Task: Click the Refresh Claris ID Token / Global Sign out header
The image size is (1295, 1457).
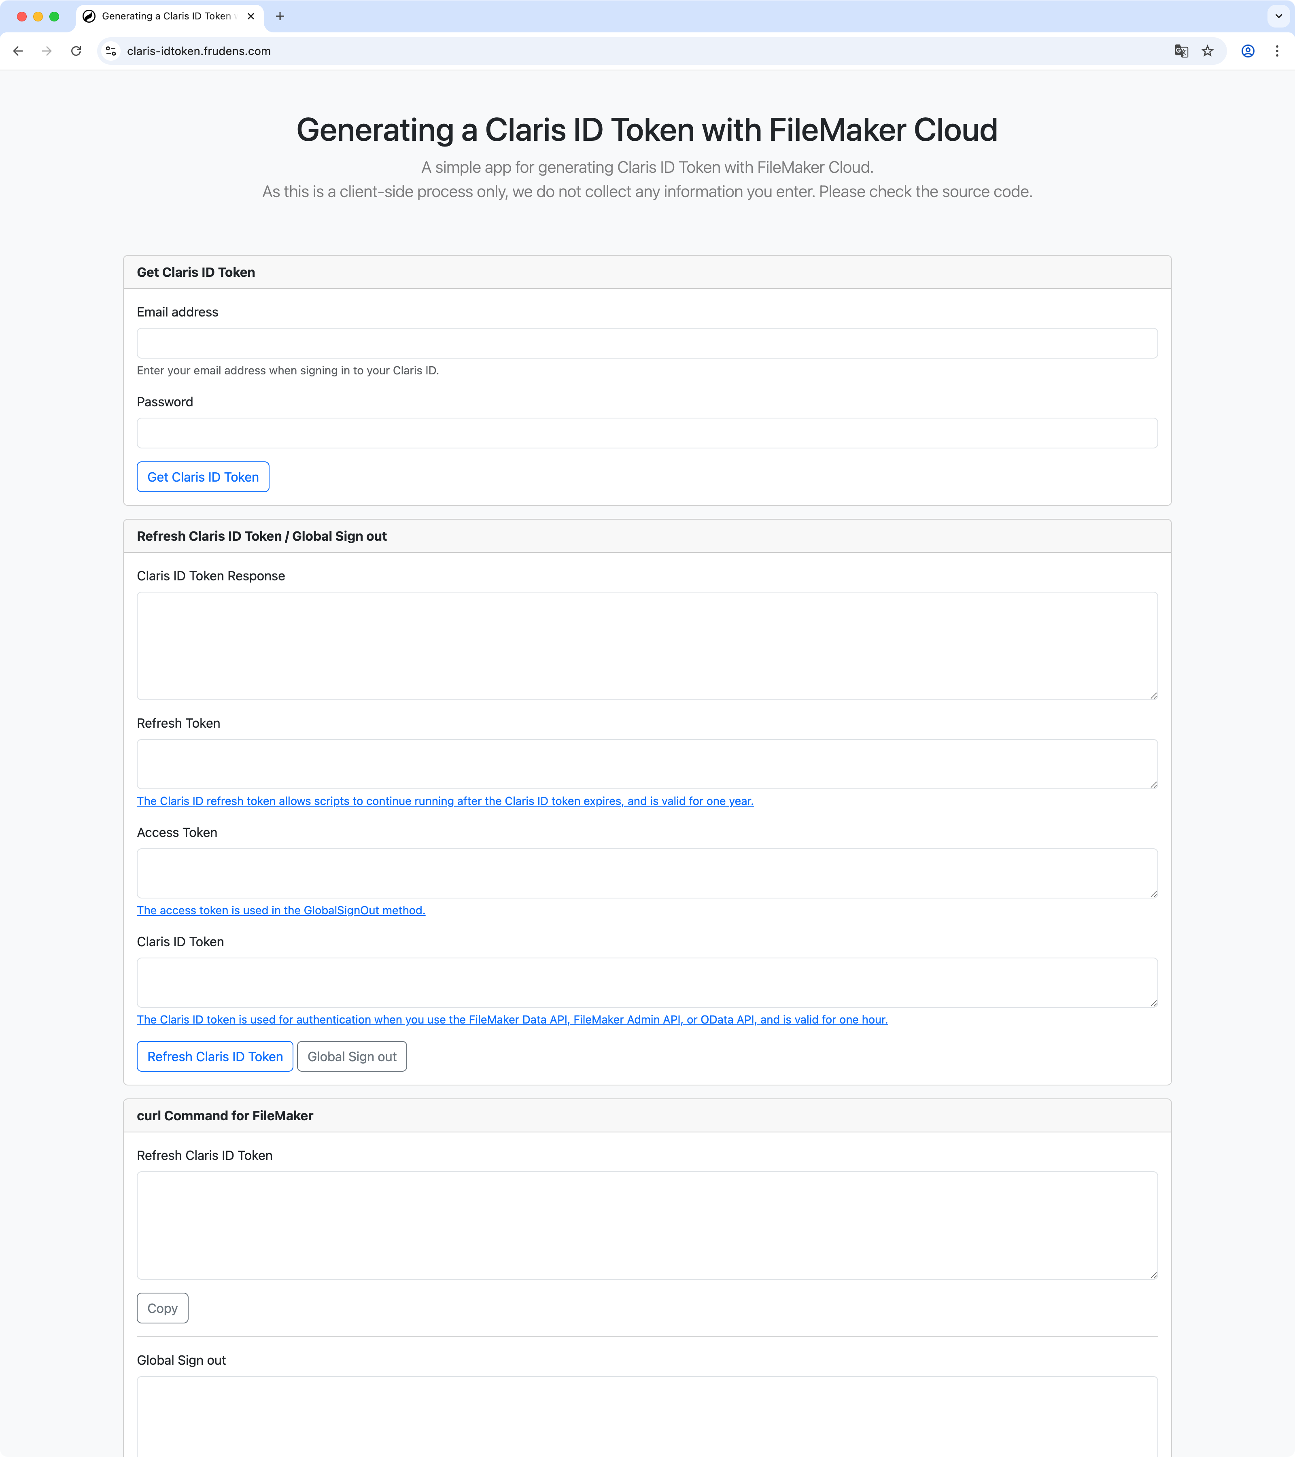Action: click(x=647, y=536)
